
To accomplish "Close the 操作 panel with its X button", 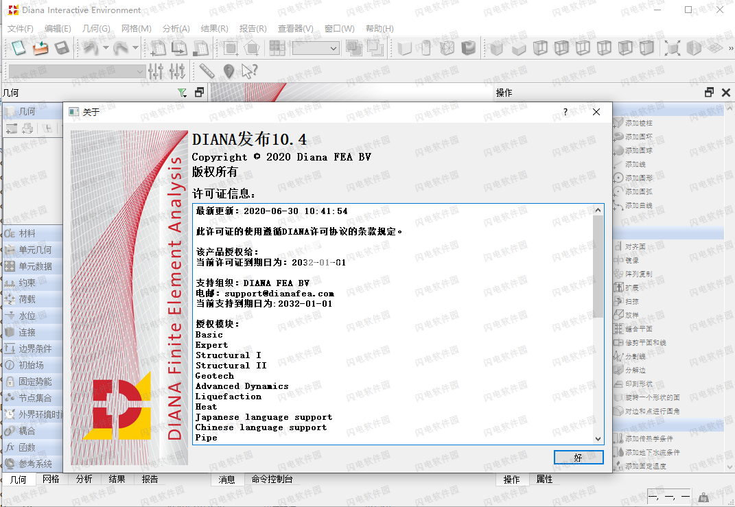I will (x=726, y=93).
